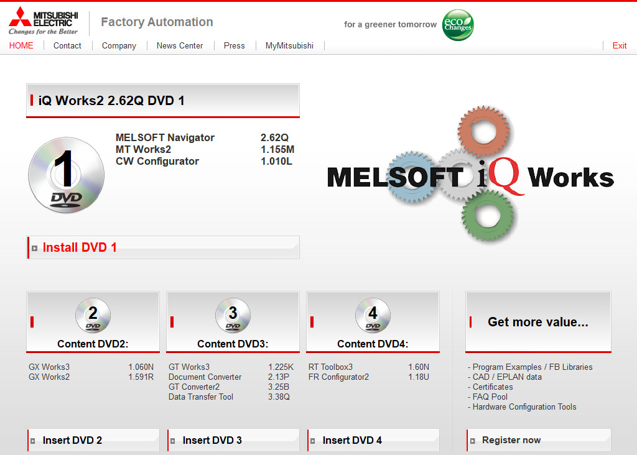Click the GX Works2 entry

point(49,377)
